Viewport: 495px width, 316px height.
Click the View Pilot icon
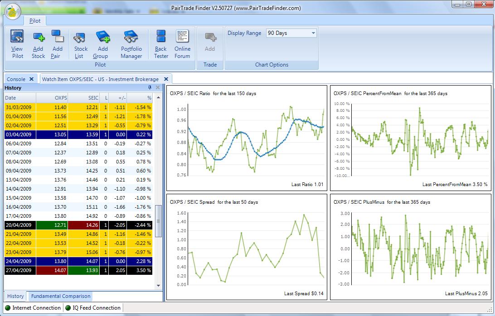(x=17, y=36)
